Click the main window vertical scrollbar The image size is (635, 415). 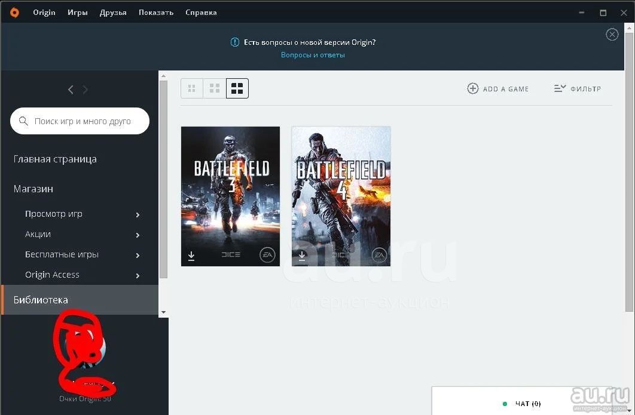(629, 172)
